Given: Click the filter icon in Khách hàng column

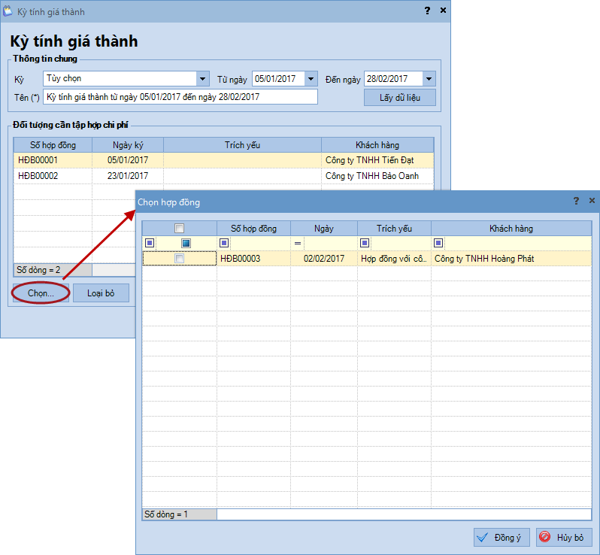Looking at the screenshot, I should (x=438, y=243).
